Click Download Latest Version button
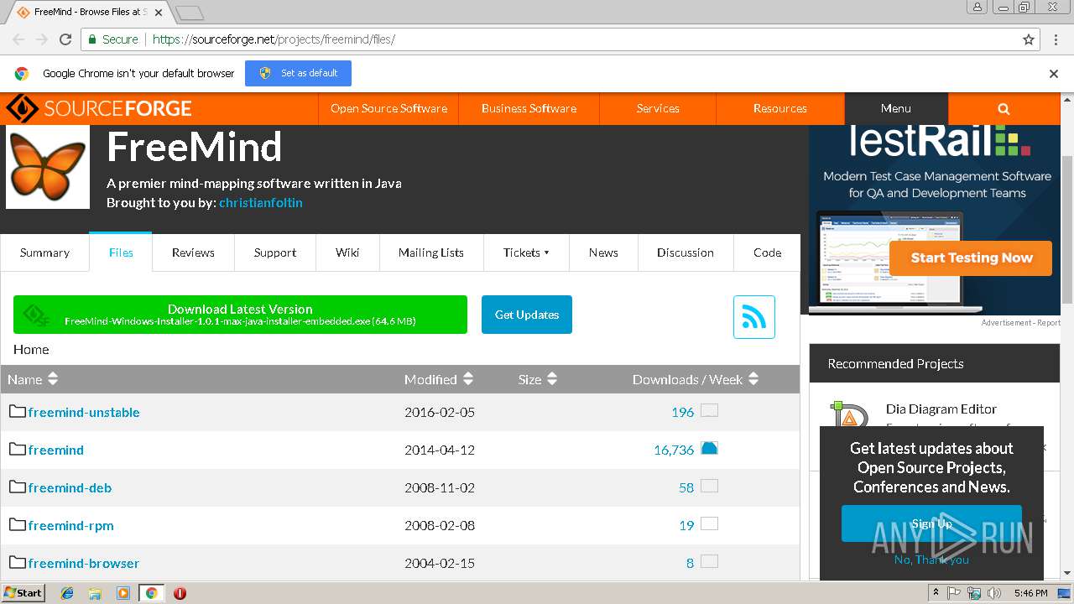 click(x=240, y=315)
